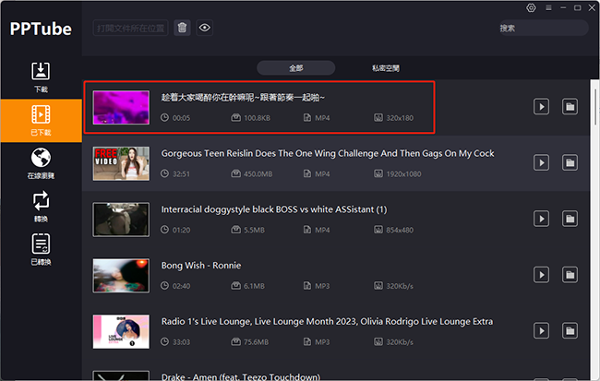The image size is (600, 381).
Task: Click the Interracial doggystyle thumbnail
Action: tap(121, 220)
